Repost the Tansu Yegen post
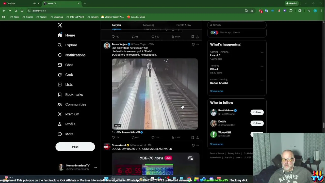This screenshot has height=183, width=325. coord(135,138)
